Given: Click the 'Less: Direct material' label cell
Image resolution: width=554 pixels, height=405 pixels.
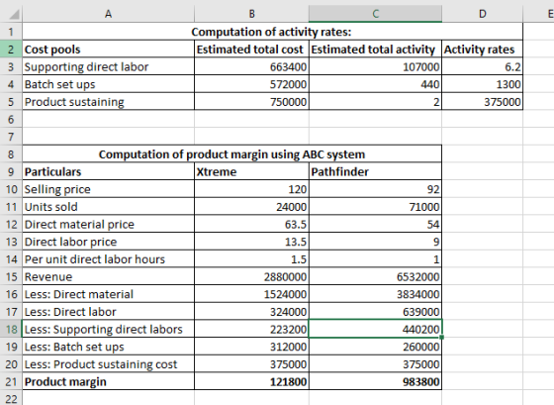Looking at the screenshot, I should [x=108, y=294].
